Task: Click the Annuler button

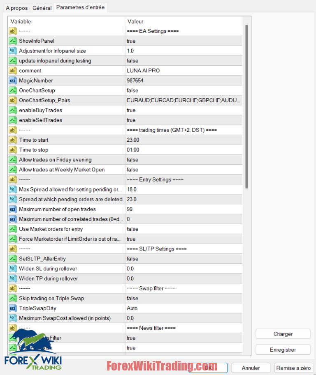Action: [251, 368]
